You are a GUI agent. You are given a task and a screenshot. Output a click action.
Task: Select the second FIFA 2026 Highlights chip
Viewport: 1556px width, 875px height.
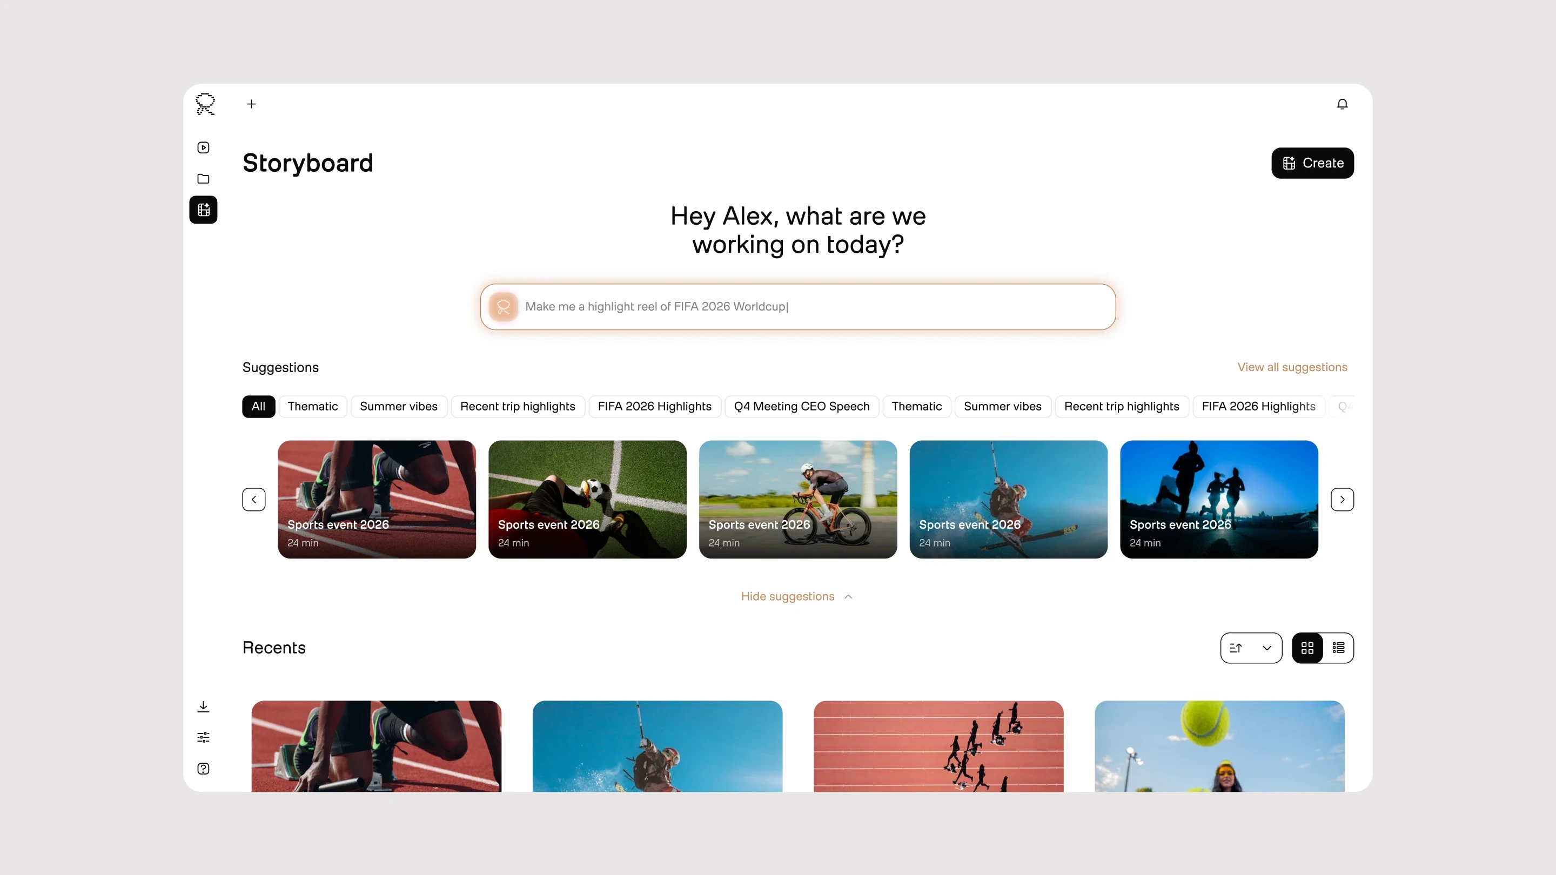tap(1259, 406)
